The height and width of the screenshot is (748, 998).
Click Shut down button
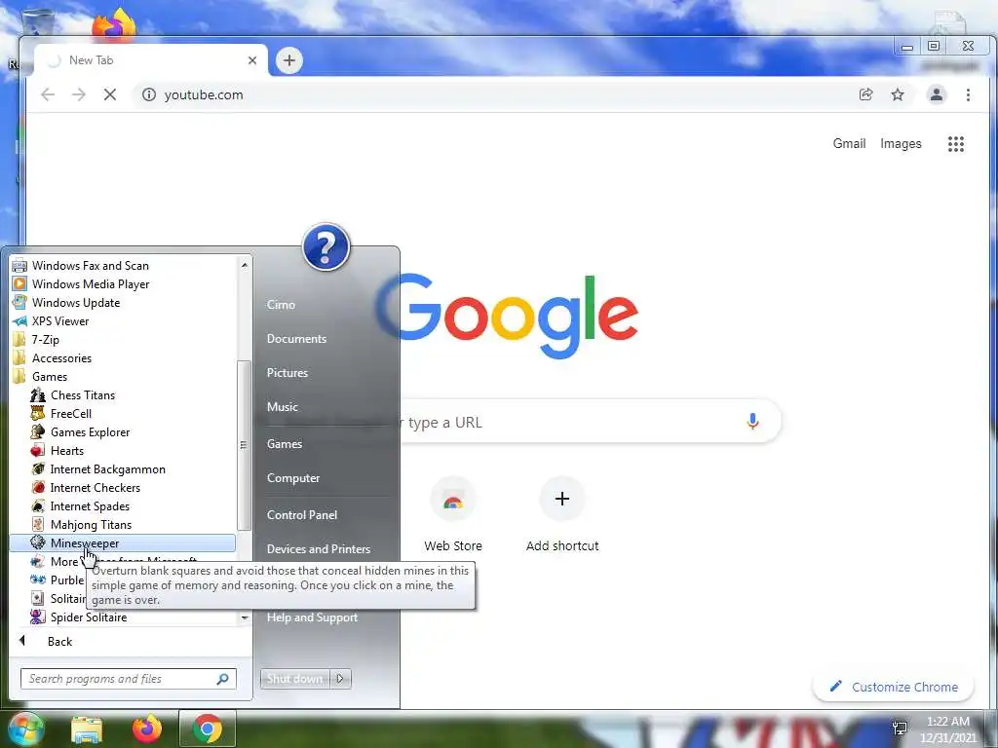pyautogui.click(x=294, y=679)
